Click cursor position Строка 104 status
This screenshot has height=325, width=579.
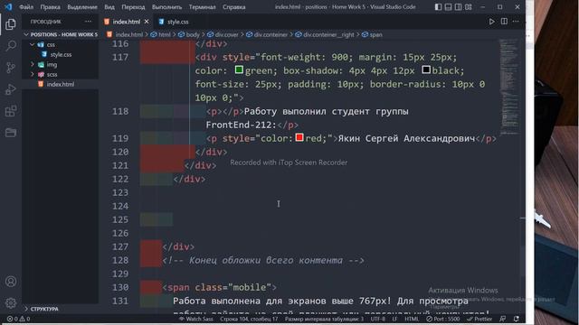(x=249, y=319)
